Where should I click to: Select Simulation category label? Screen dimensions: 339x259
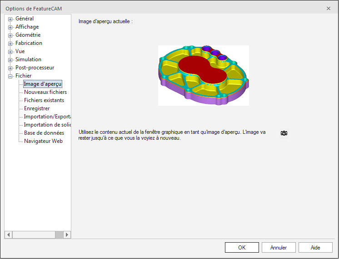pos(28,59)
